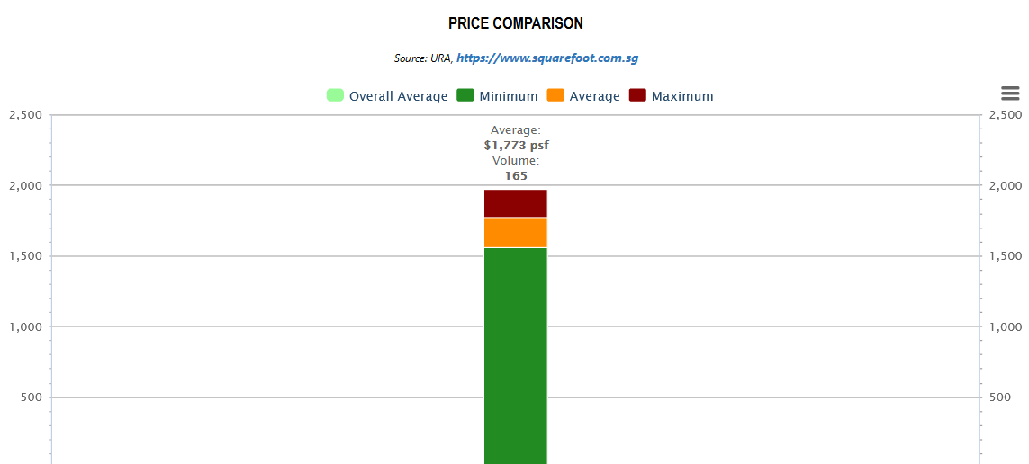Open the chart hamburger context menu
Image resolution: width=1029 pixels, height=464 pixels.
(x=1010, y=94)
